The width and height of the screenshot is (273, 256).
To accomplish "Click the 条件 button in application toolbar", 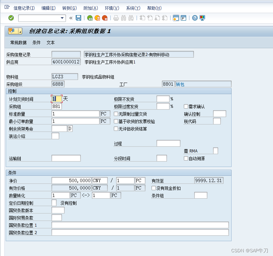I will (36, 42).
